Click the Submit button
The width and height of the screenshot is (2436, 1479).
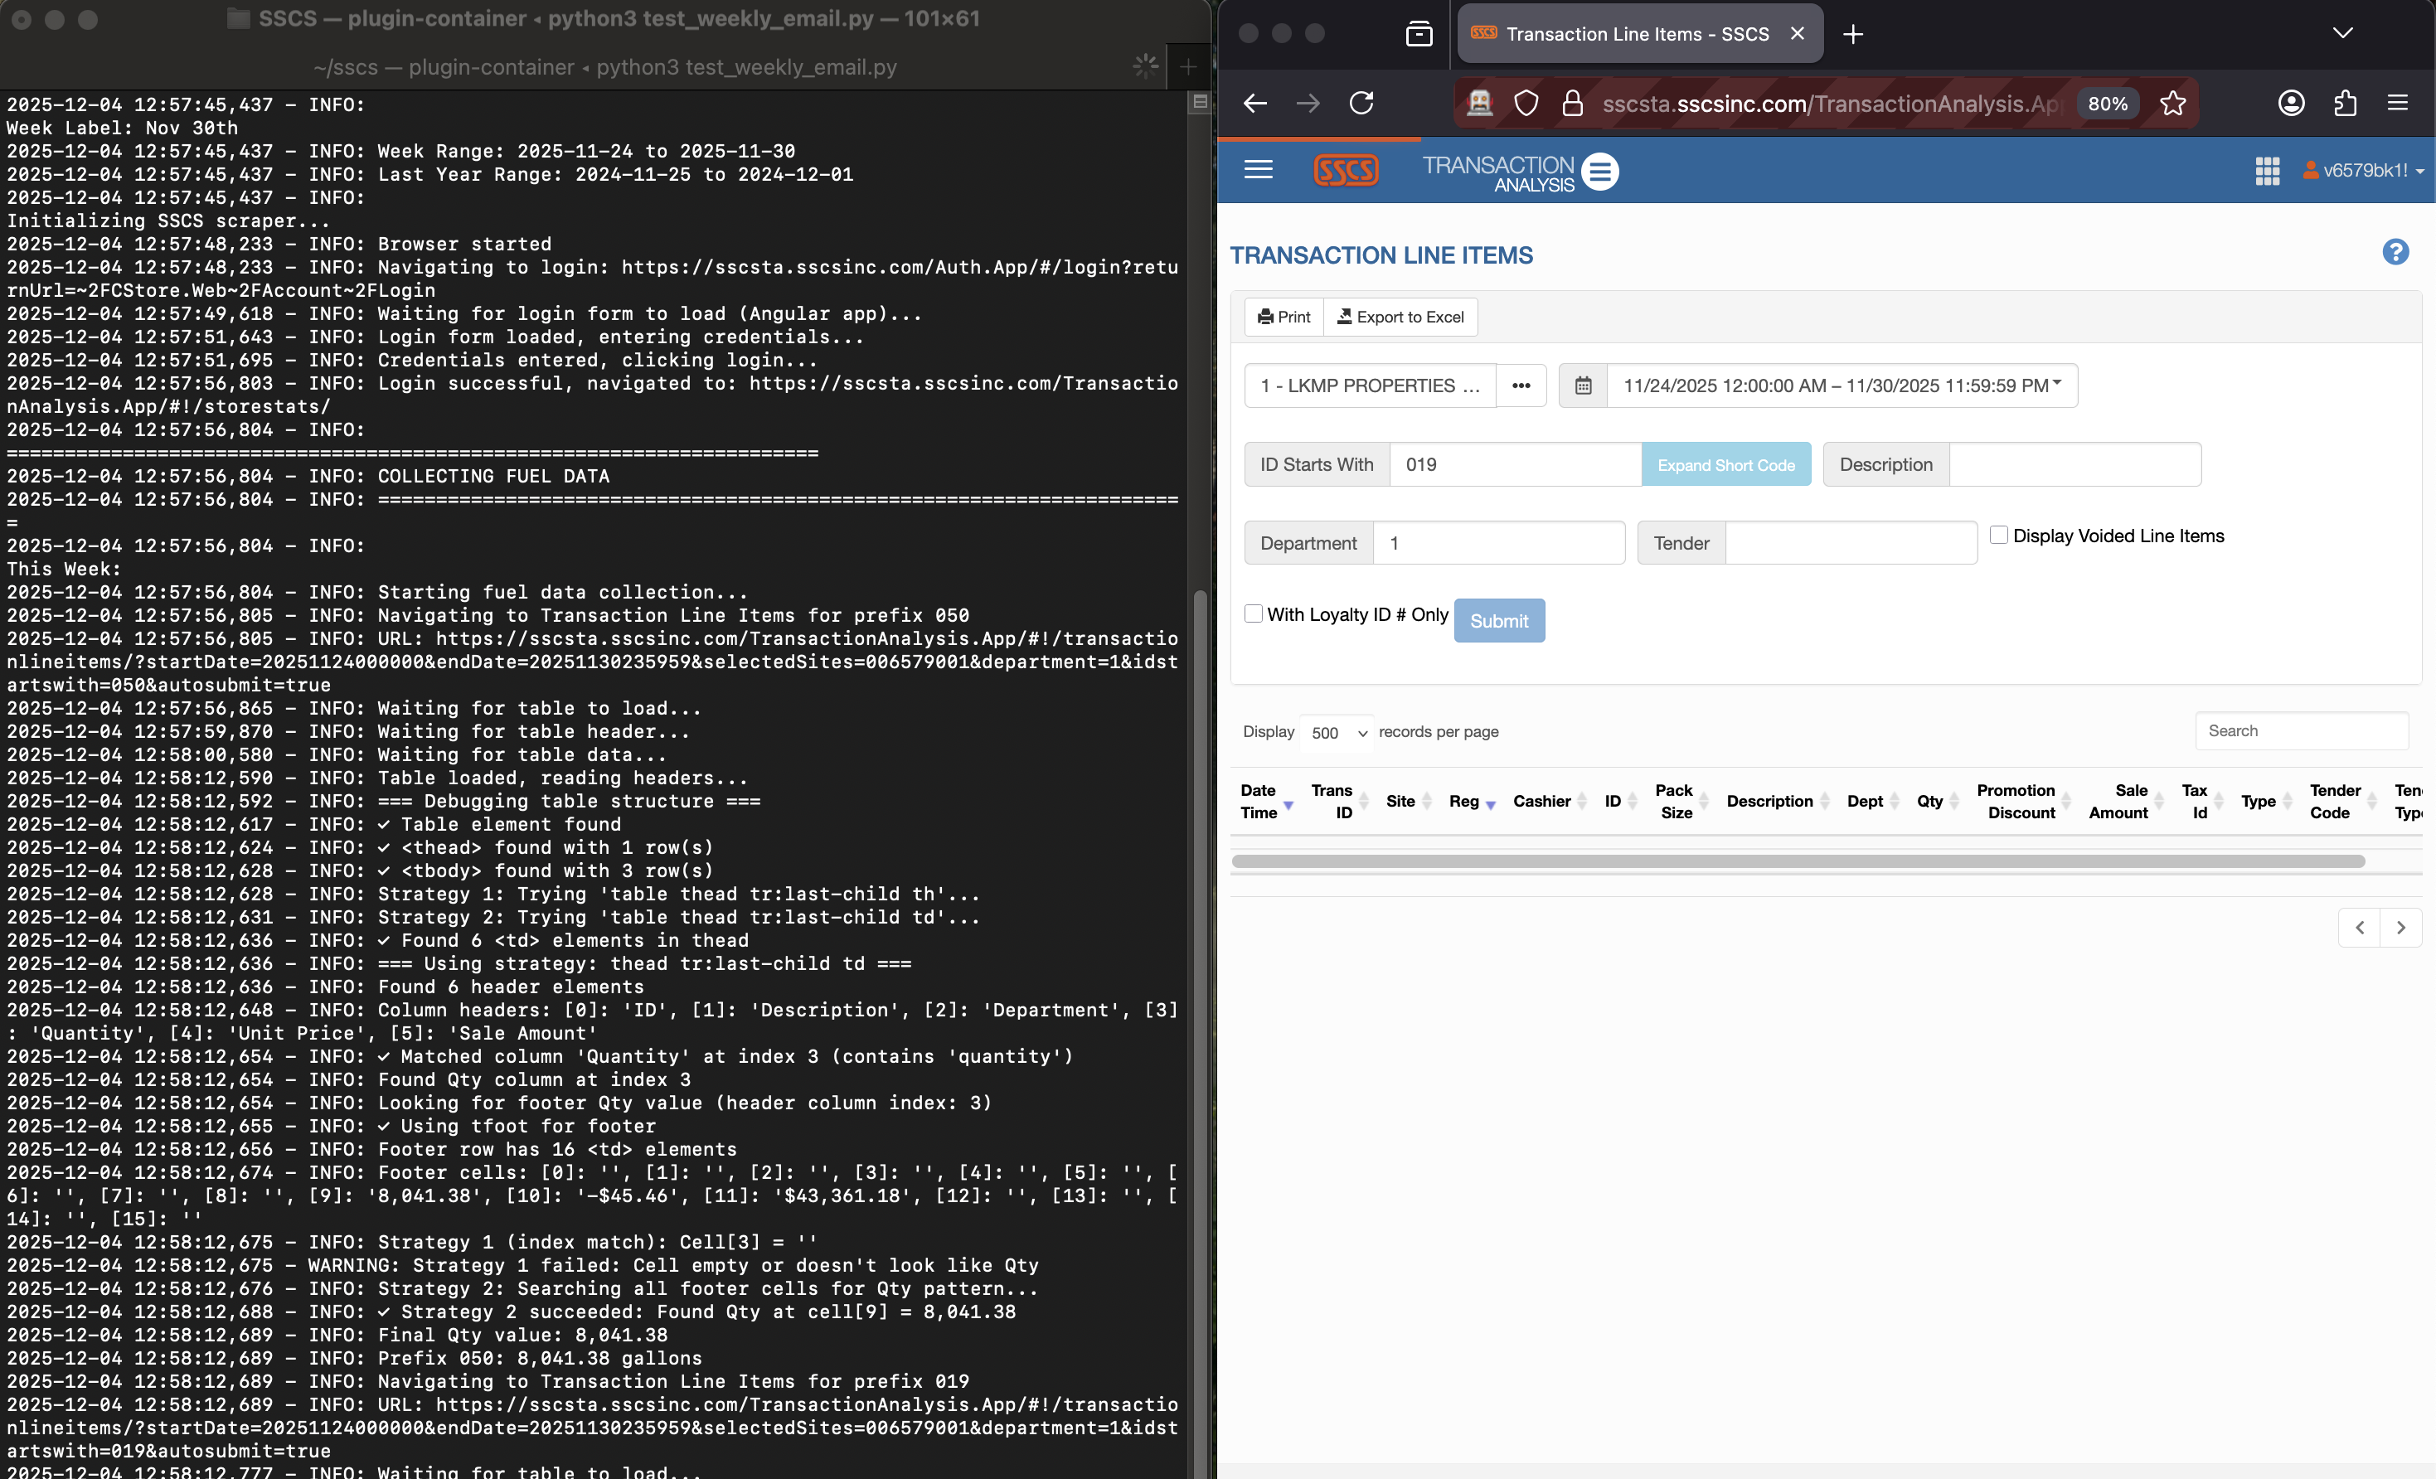pos(1499,621)
